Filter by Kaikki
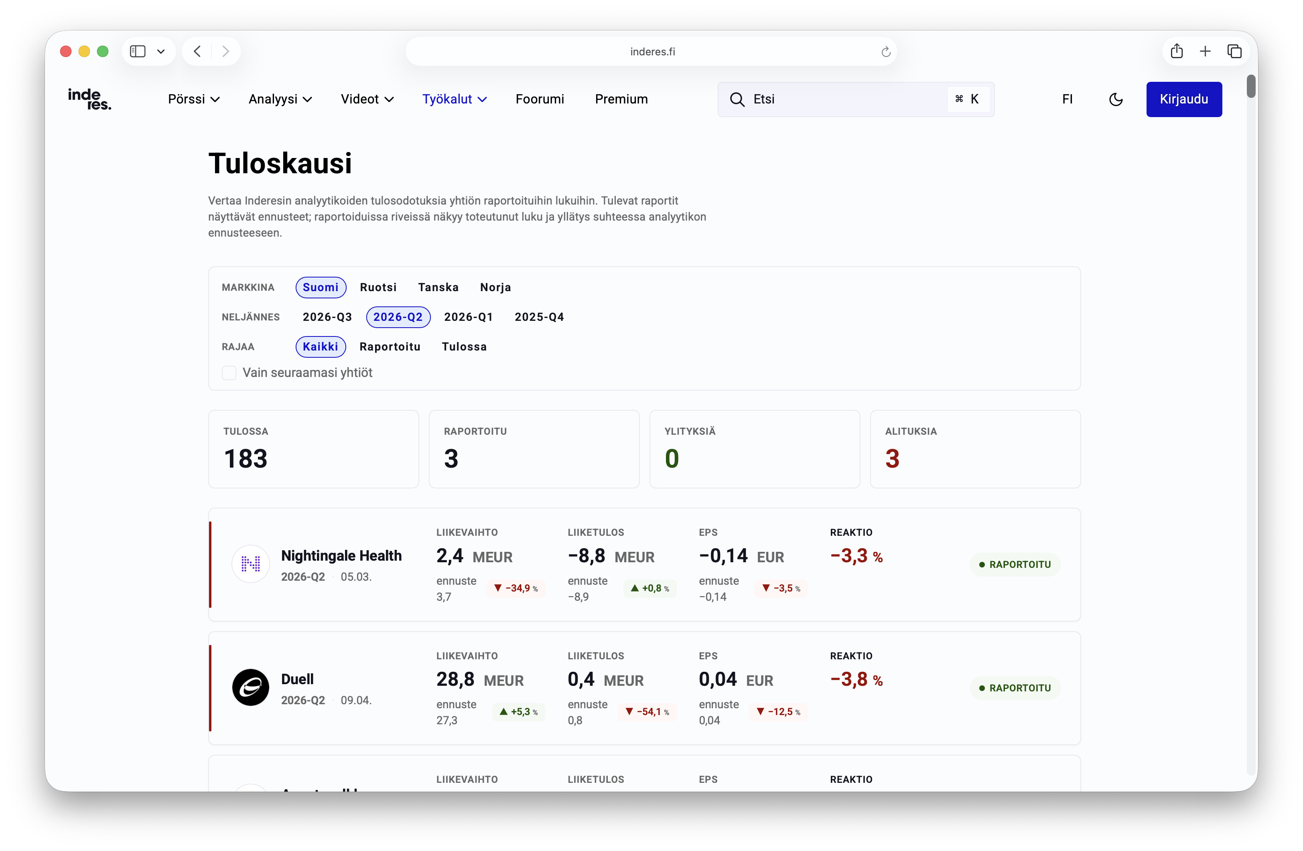This screenshot has width=1303, height=851. point(321,346)
